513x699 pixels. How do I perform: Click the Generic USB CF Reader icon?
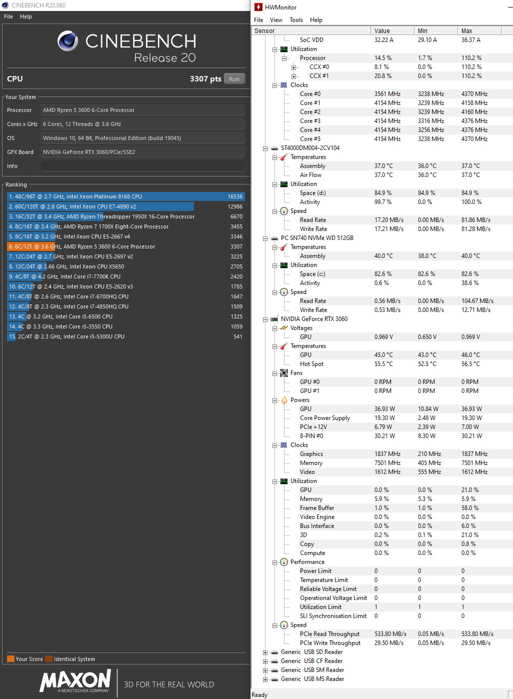point(274,661)
